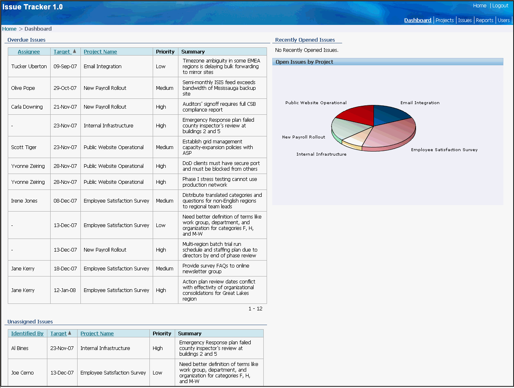Click the Home link in the top header
514x388 pixels.
(480, 6)
